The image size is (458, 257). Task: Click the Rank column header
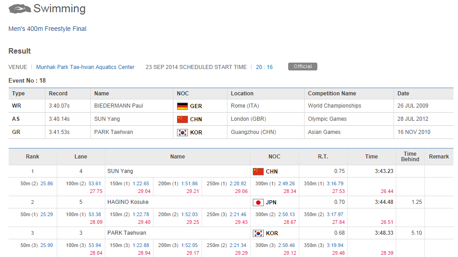click(x=32, y=157)
